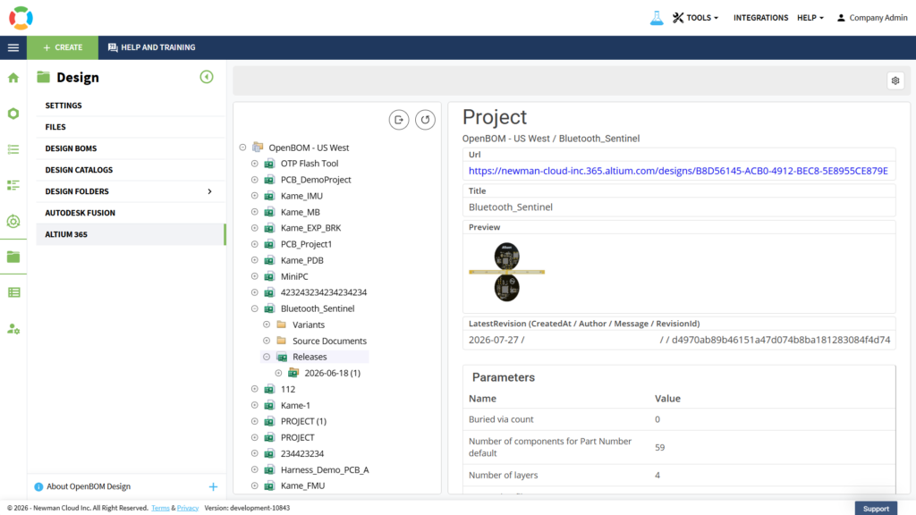
Task: Click the refresh icon above project tree
Action: (425, 120)
